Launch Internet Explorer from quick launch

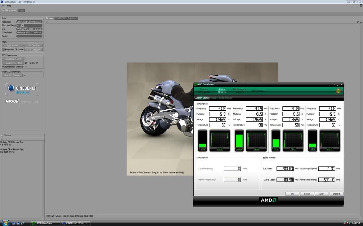tap(22, 223)
